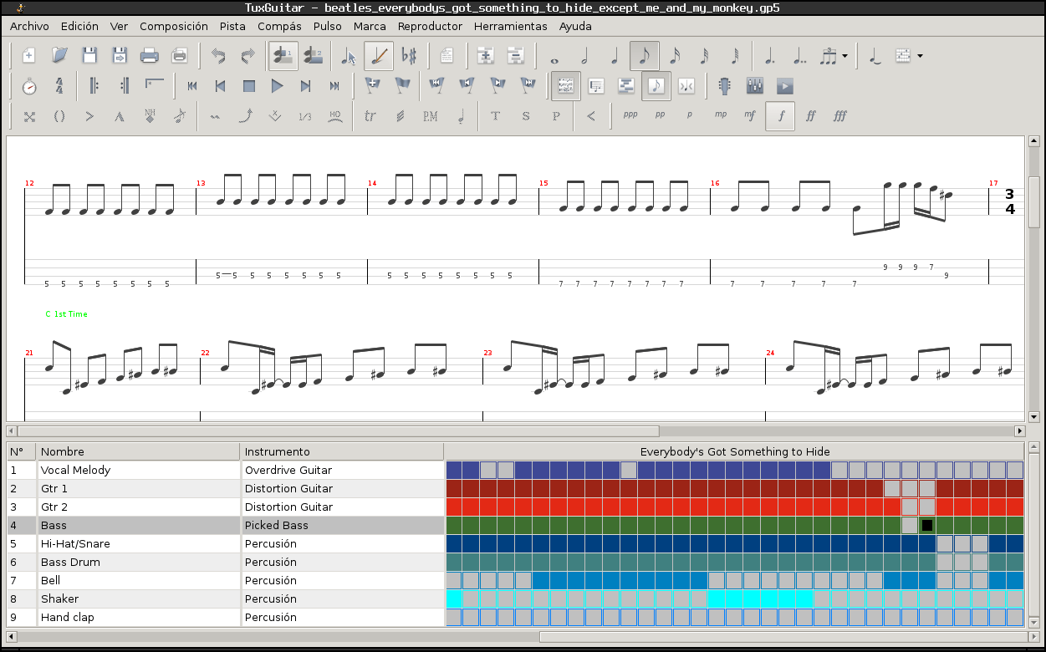Select the trill effect icon

pos(370,116)
